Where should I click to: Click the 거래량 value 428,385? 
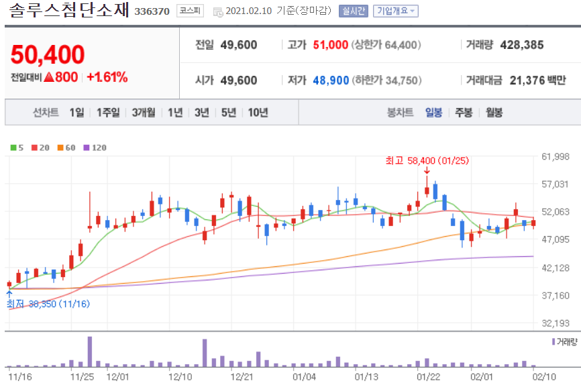point(522,45)
